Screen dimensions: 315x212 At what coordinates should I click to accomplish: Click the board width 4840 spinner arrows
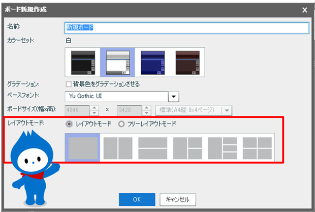click(94, 110)
